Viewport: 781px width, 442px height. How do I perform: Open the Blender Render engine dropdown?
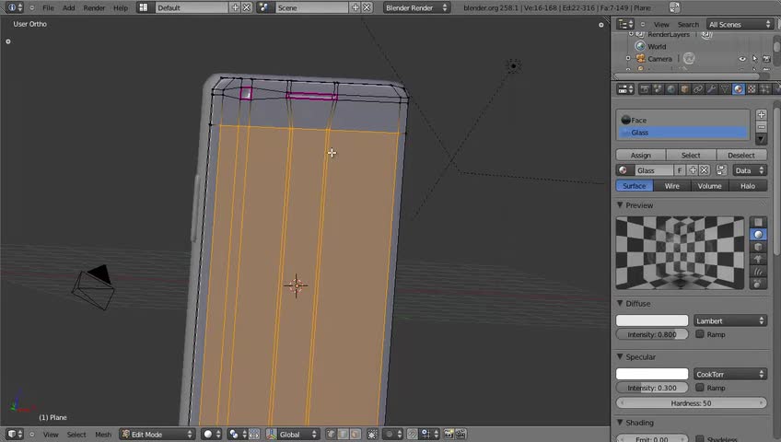(416, 7)
